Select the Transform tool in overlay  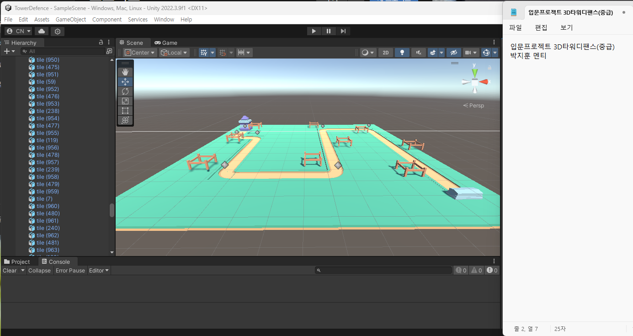pyautogui.click(x=125, y=120)
